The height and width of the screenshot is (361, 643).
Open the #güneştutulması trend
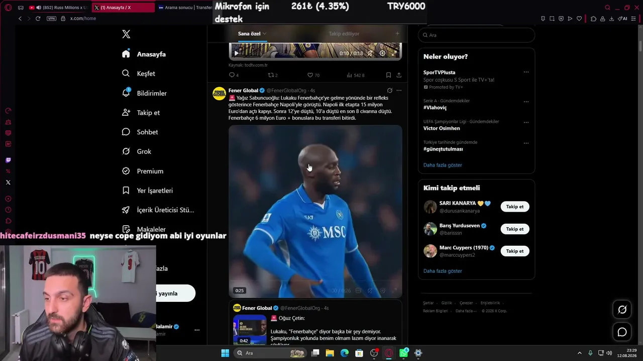click(x=443, y=149)
